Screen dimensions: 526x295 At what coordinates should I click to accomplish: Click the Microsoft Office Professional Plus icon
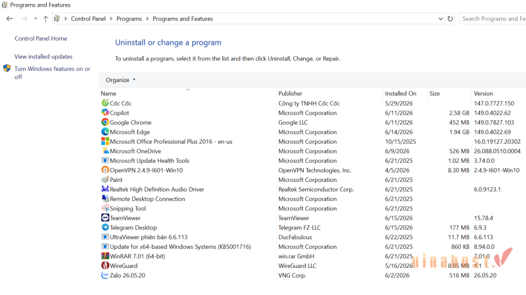[x=105, y=141]
